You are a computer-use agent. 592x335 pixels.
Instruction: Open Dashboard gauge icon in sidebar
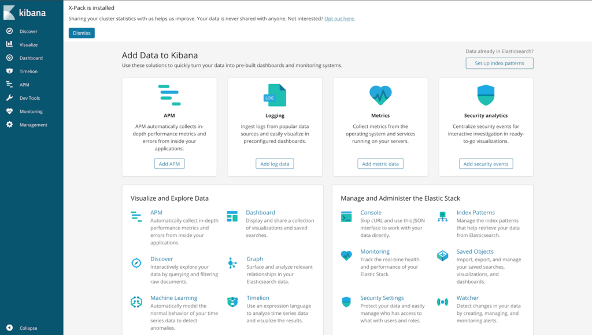tap(9, 58)
